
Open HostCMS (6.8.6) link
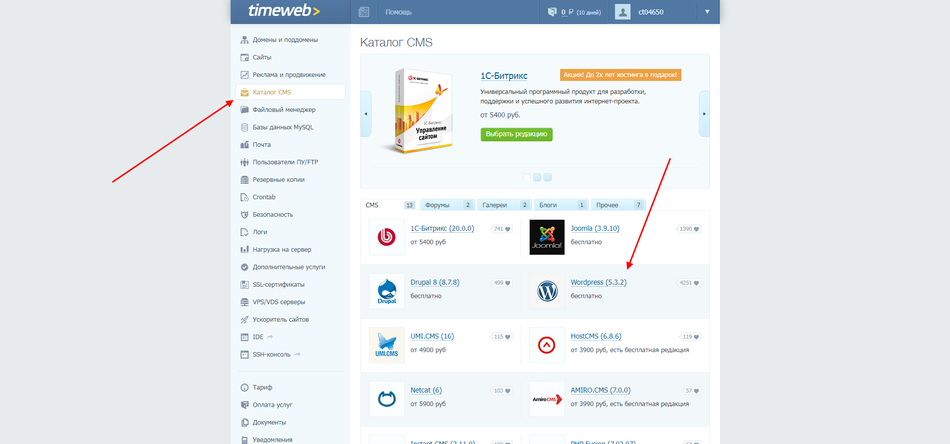click(596, 336)
